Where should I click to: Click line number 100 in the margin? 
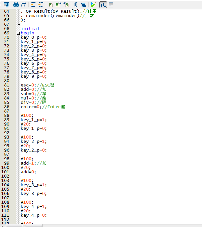click(5, 168)
